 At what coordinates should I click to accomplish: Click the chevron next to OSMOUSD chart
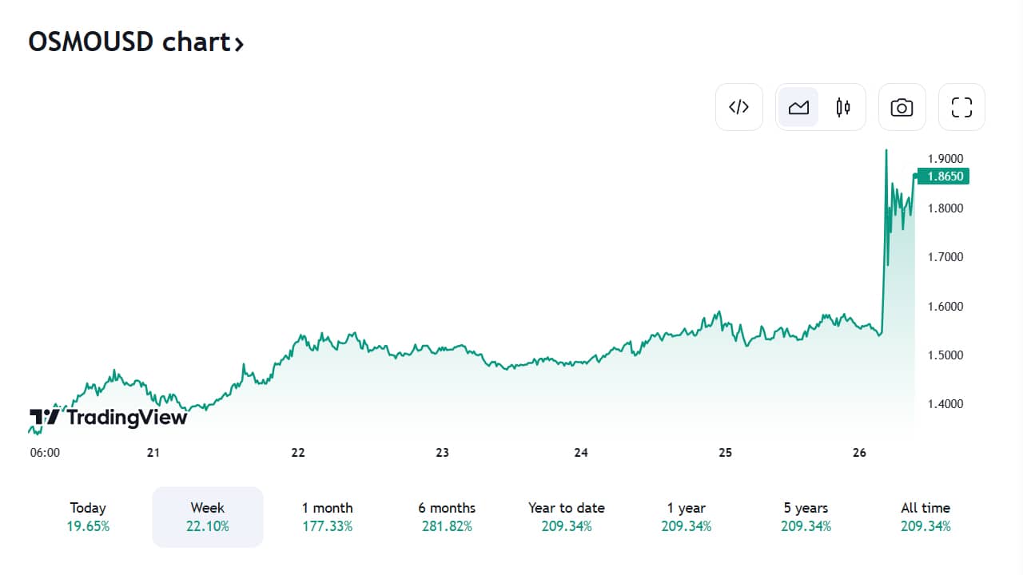click(x=238, y=43)
